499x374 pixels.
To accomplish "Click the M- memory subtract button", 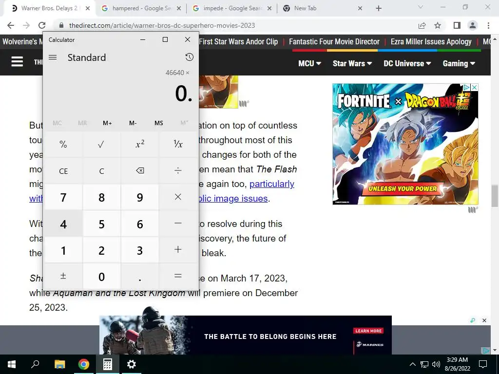I will pos(133,123).
